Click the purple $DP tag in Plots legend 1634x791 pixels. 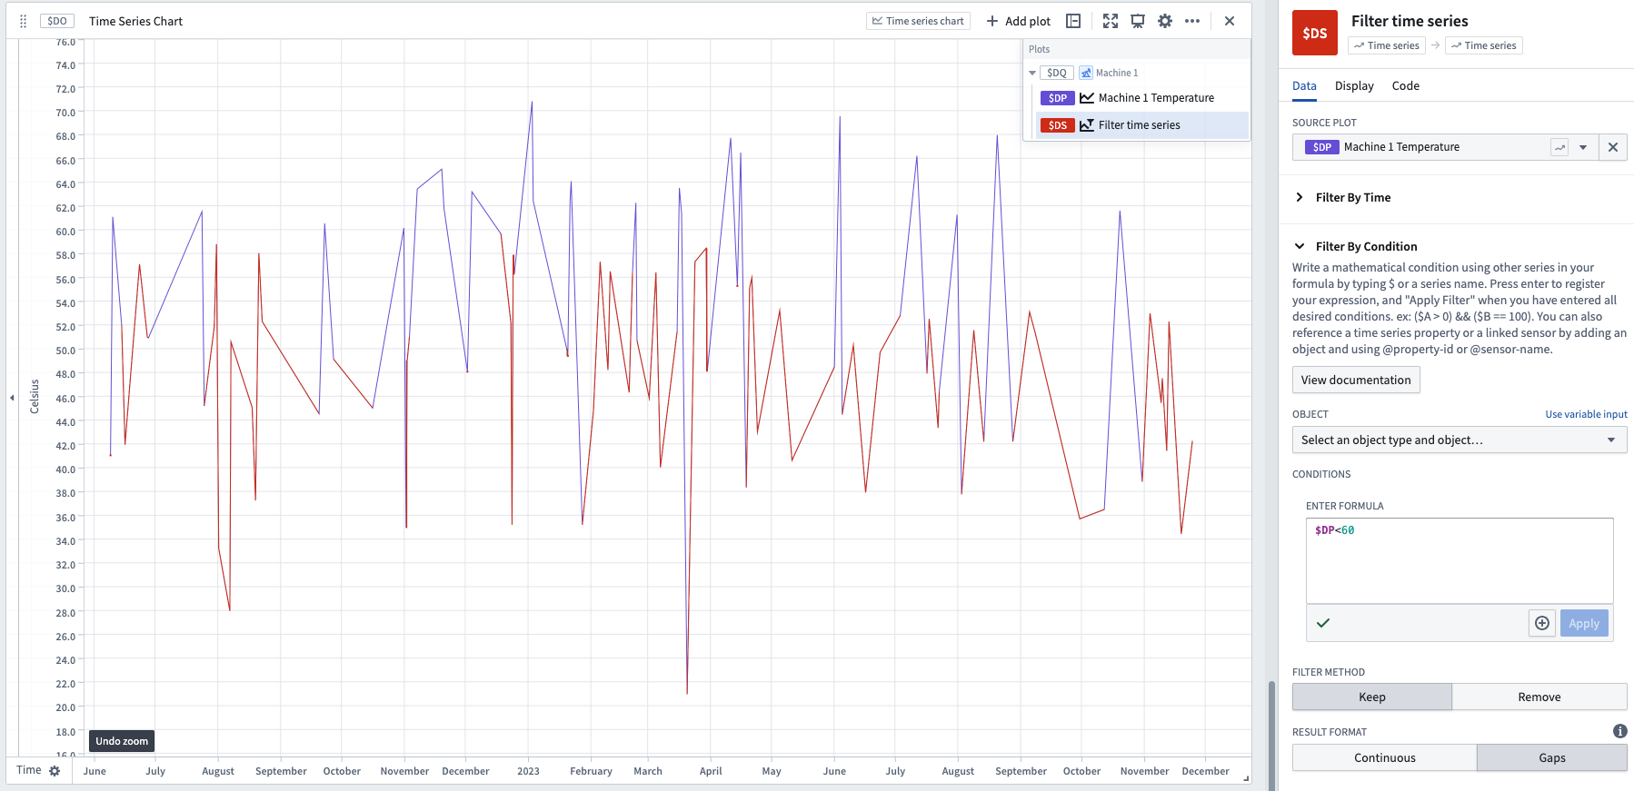point(1058,98)
